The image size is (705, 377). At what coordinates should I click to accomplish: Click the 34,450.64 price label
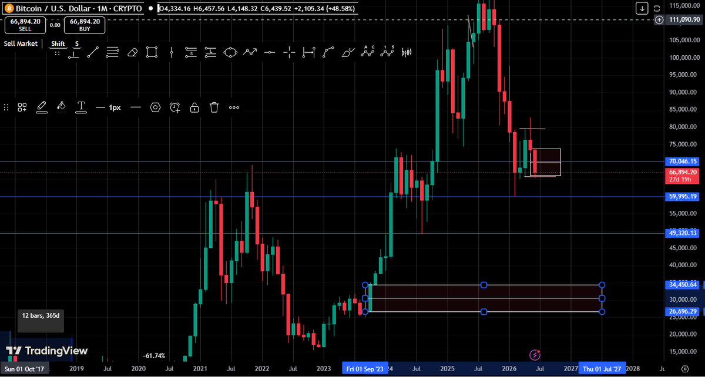pyautogui.click(x=683, y=285)
